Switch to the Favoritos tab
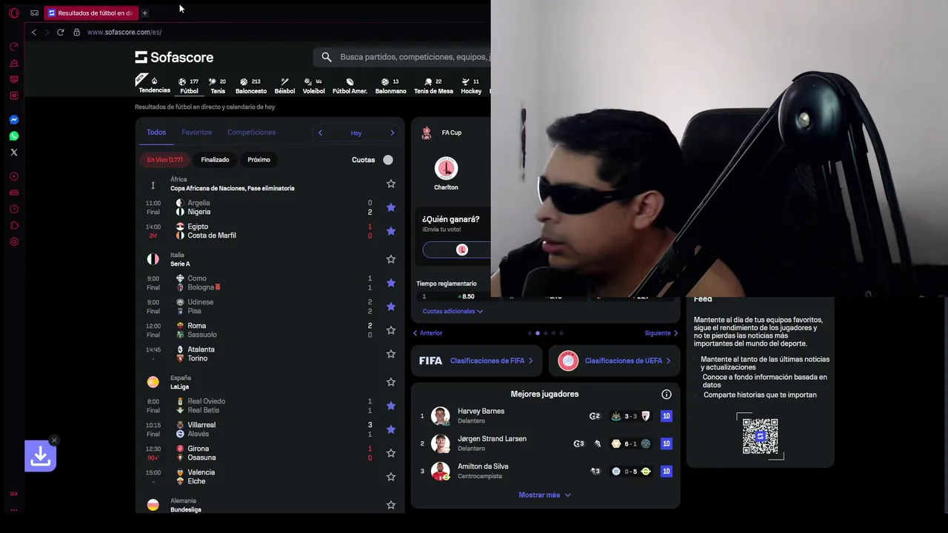This screenshot has width=948, height=533. coord(196,133)
